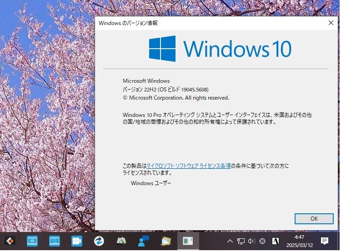Click the IME input mode A indicator

pyautogui.click(x=276, y=242)
